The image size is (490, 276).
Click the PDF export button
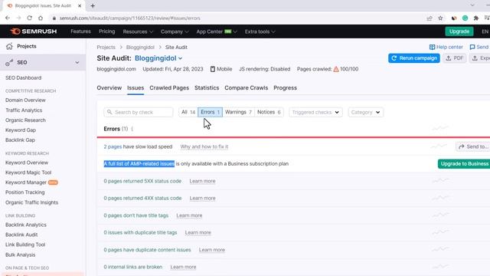[454, 58]
